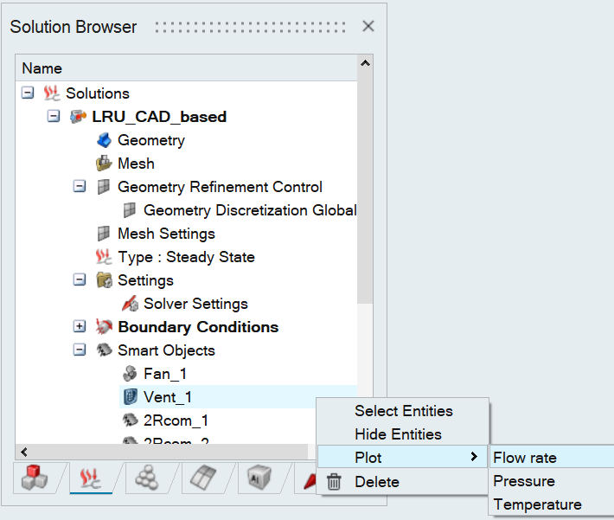Click the Geometry cube icon in tree
The height and width of the screenshot is (520, 614).
[104, 140]
